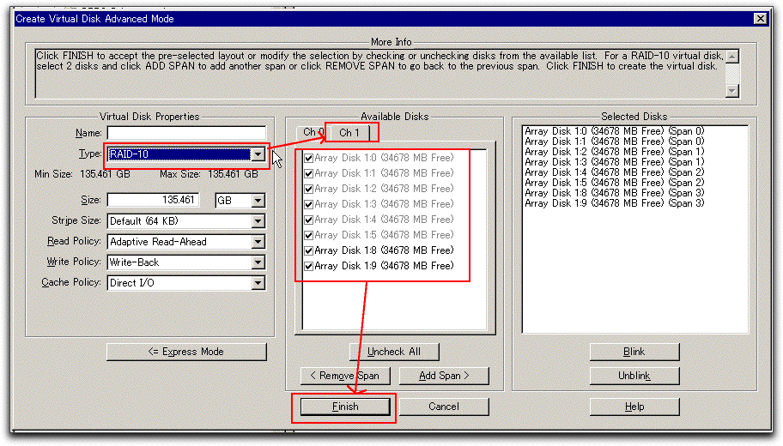Open the GB size unit dropdown
Screen dimensions: 783x446
tap(258, 201)
